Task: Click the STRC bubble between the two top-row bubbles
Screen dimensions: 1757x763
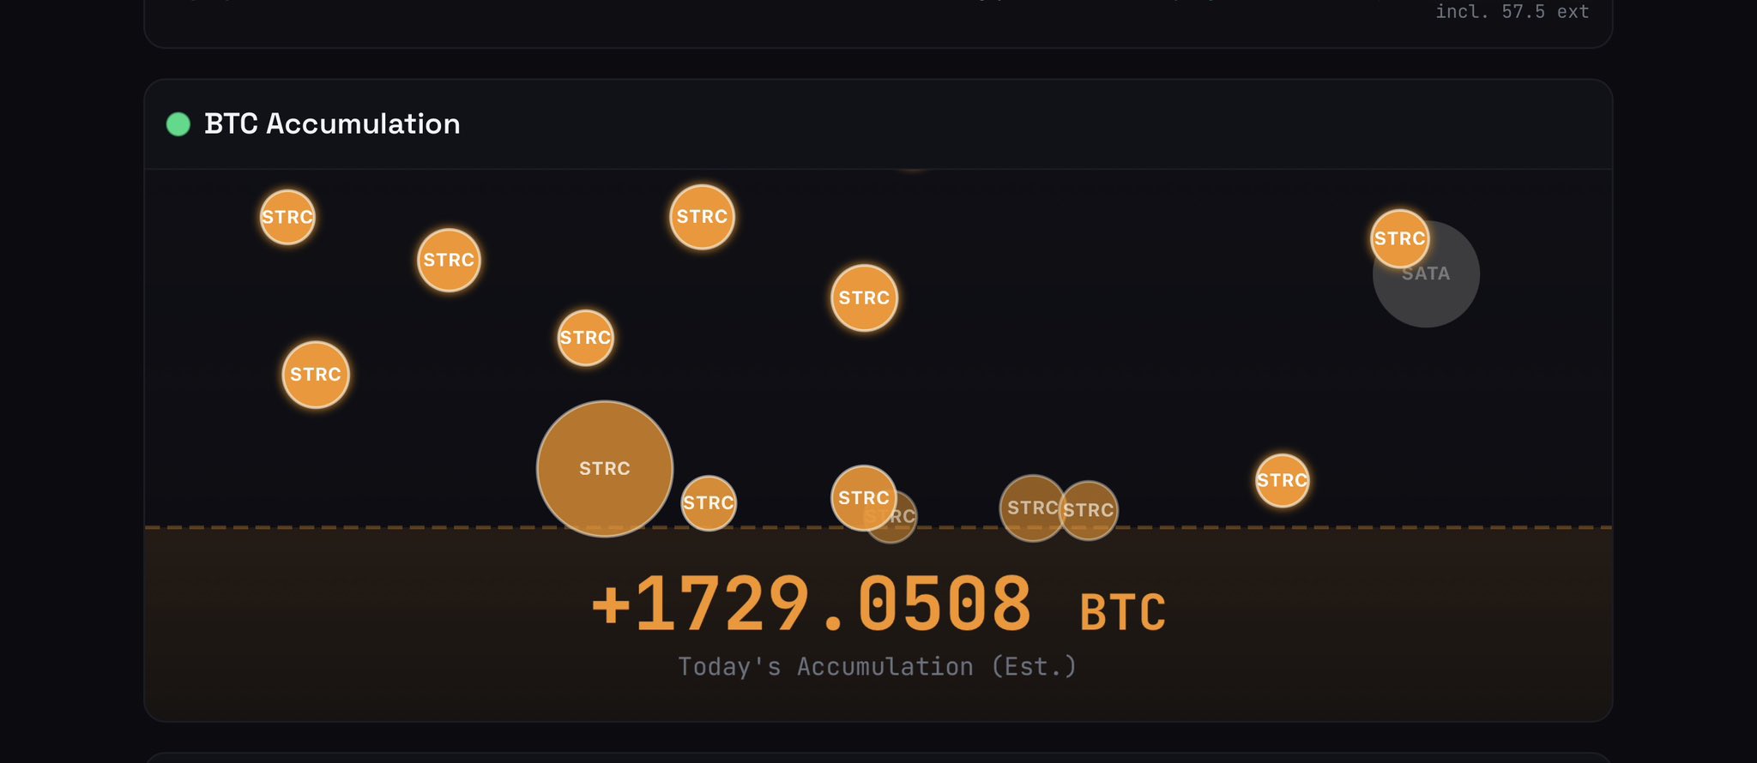Action: (x=449, y=260)
